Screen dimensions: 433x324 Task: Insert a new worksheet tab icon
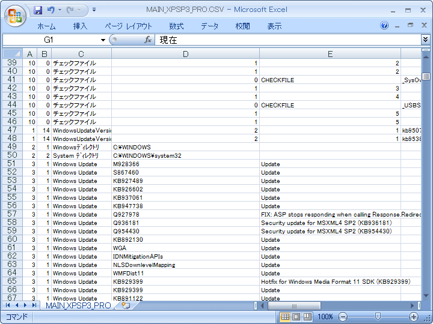[126, 305]
